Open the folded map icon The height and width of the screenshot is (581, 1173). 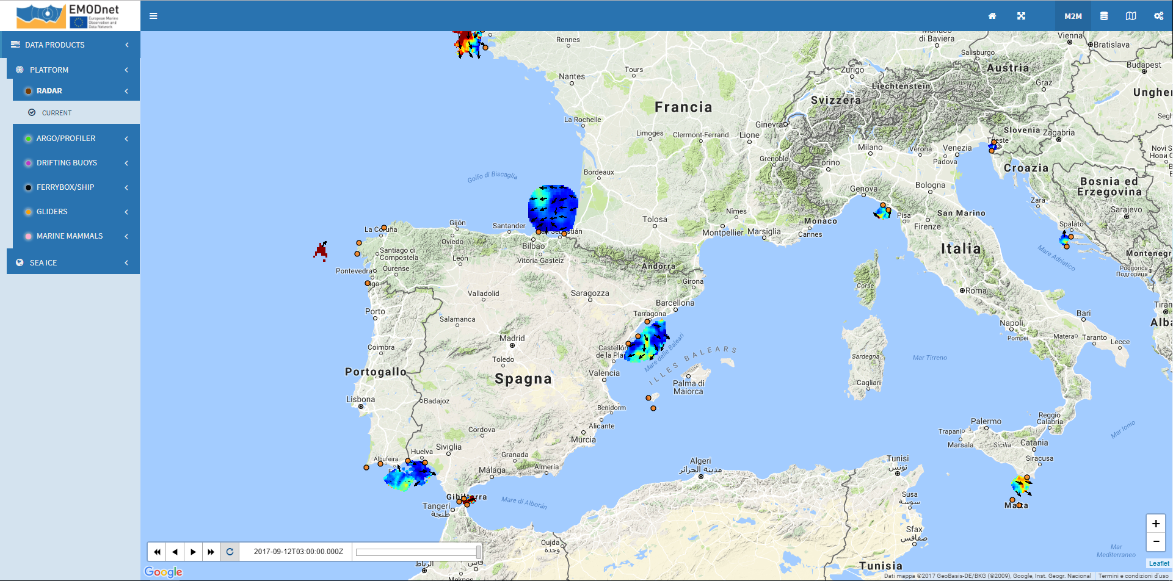click(x=1131, y=16)
